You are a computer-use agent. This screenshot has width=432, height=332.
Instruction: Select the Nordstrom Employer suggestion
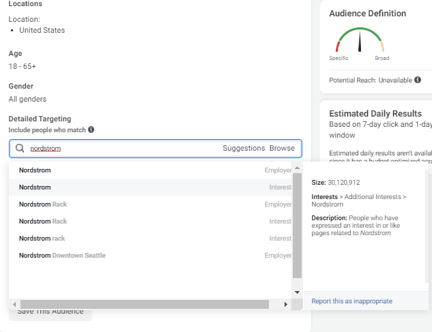[150, 170]
